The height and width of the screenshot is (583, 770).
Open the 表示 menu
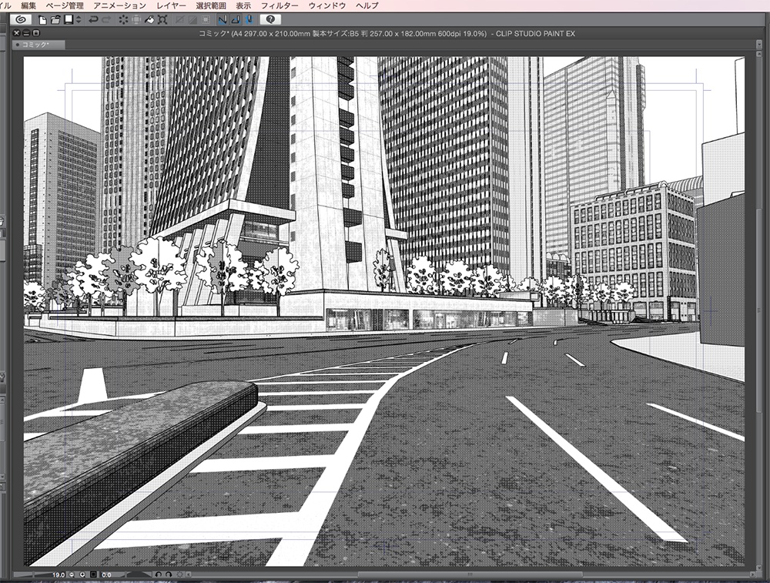pyautogui.click(x=243, y=5)
